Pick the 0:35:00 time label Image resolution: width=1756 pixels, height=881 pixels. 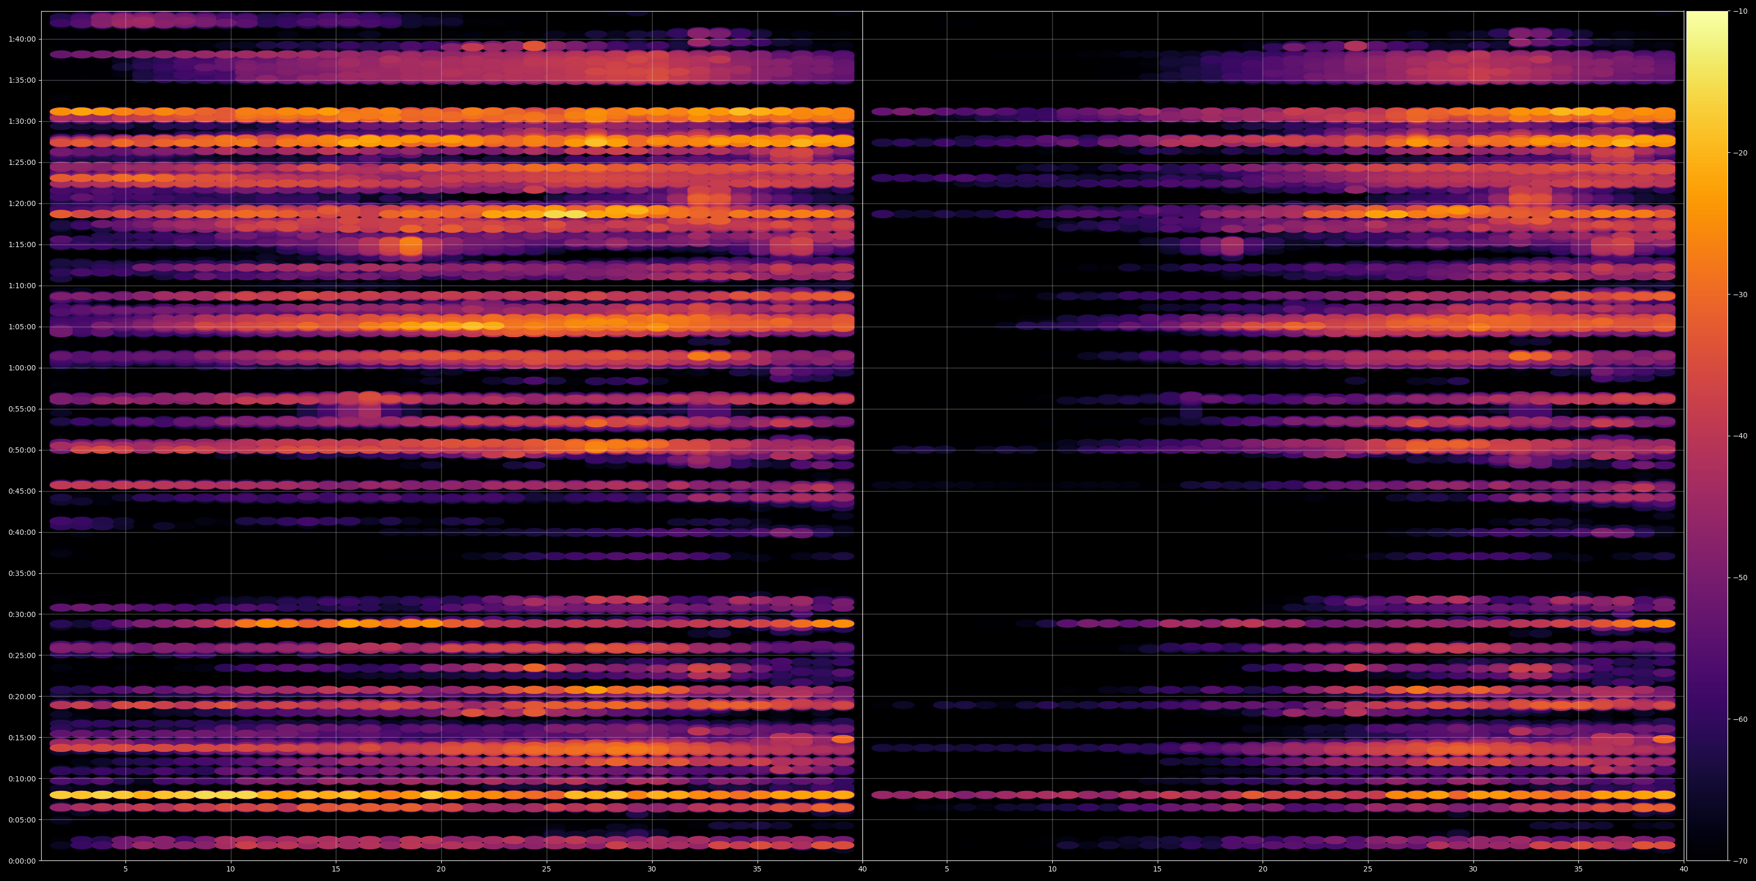click(22, 573)
